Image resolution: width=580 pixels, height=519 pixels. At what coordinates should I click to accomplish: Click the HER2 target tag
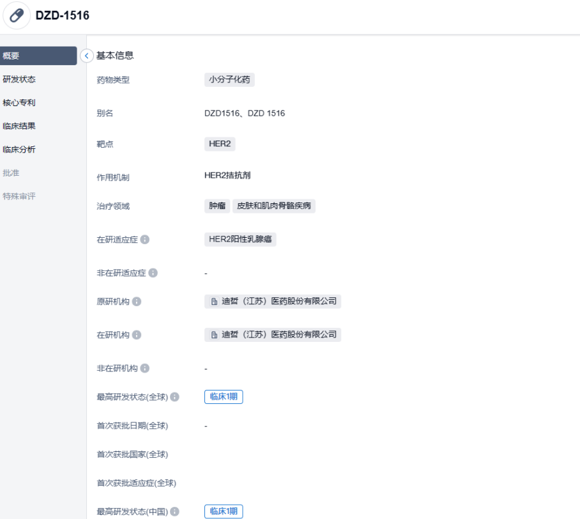click(220, 144)
